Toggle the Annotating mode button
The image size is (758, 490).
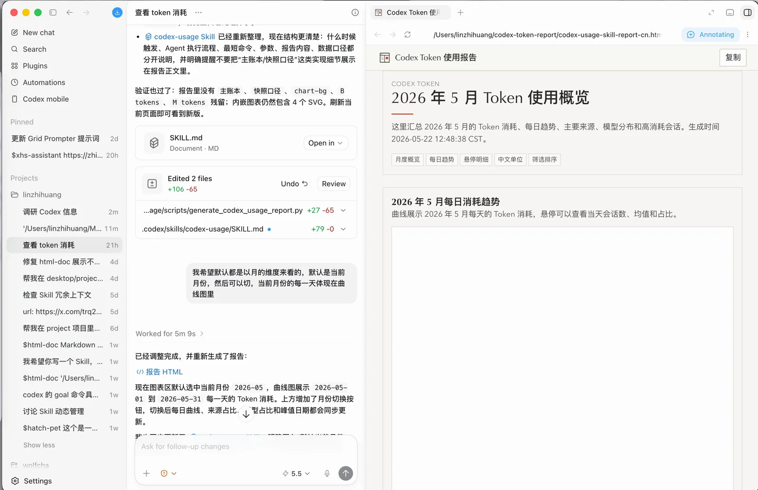click(711, 35)
